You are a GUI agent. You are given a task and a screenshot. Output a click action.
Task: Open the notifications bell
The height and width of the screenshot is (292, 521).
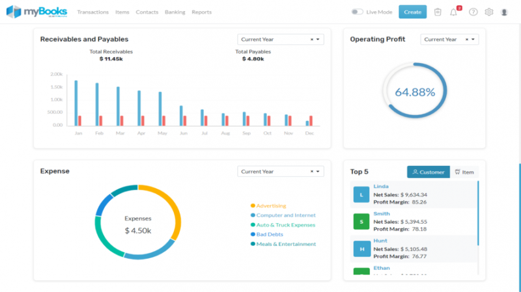tap(454, 12)
